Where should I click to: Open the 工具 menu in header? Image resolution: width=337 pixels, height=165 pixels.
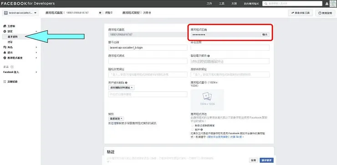point(222,4)
